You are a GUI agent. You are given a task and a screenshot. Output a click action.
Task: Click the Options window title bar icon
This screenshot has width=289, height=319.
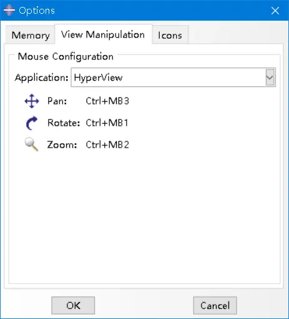click(x=9, y=10)
